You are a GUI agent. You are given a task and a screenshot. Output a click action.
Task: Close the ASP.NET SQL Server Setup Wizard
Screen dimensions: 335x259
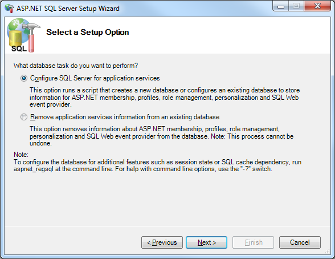coord(317,6)
